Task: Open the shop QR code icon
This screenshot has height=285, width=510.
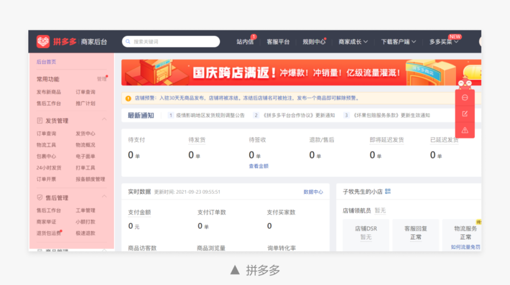Action: [x=388, y=192]
